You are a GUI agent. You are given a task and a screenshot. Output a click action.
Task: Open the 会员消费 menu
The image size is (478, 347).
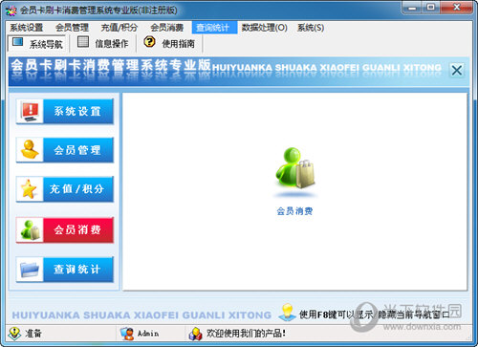coord(167,28)
